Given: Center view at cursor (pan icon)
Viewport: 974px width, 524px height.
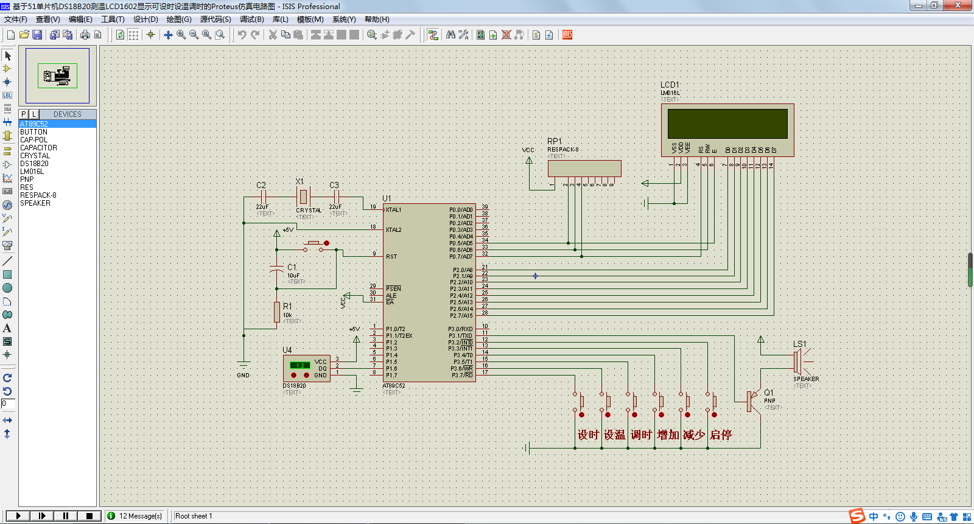Looking at the screenshot, I should coord(168,35).
